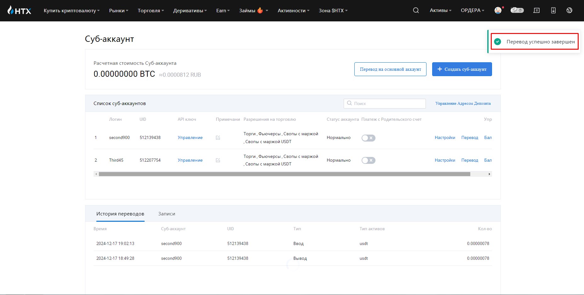Image resolution: width=584 pixels, height=295 pixels.
Task: Edit note icon for Third45
Action: [218, 160]
